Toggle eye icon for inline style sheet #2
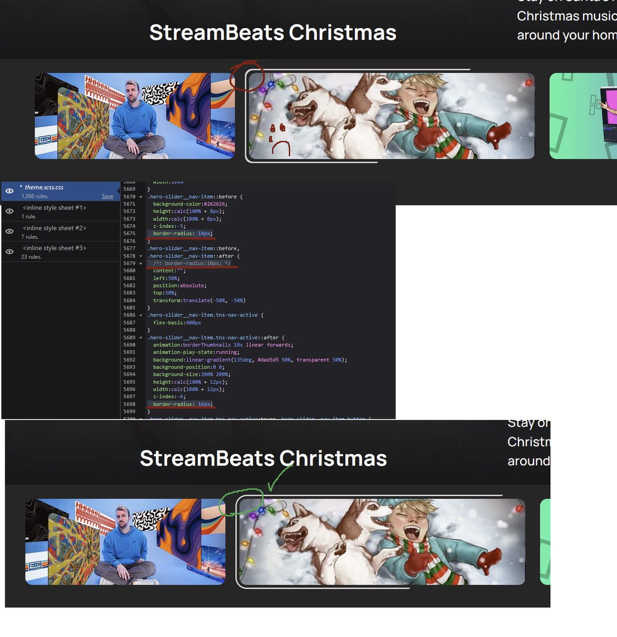Screen dimensions: 617x637 pos(10,231)
